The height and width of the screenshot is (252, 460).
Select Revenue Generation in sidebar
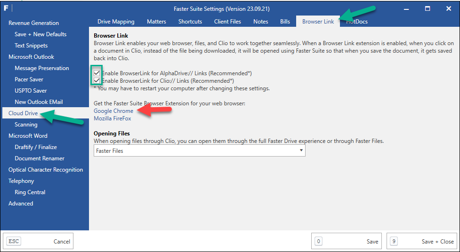[33, 23]
